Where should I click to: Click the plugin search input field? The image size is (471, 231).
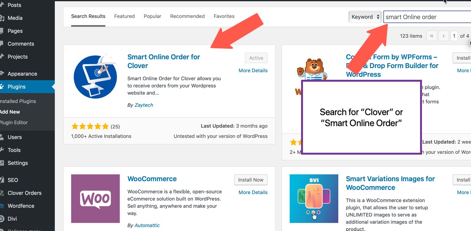coord(427,17)
